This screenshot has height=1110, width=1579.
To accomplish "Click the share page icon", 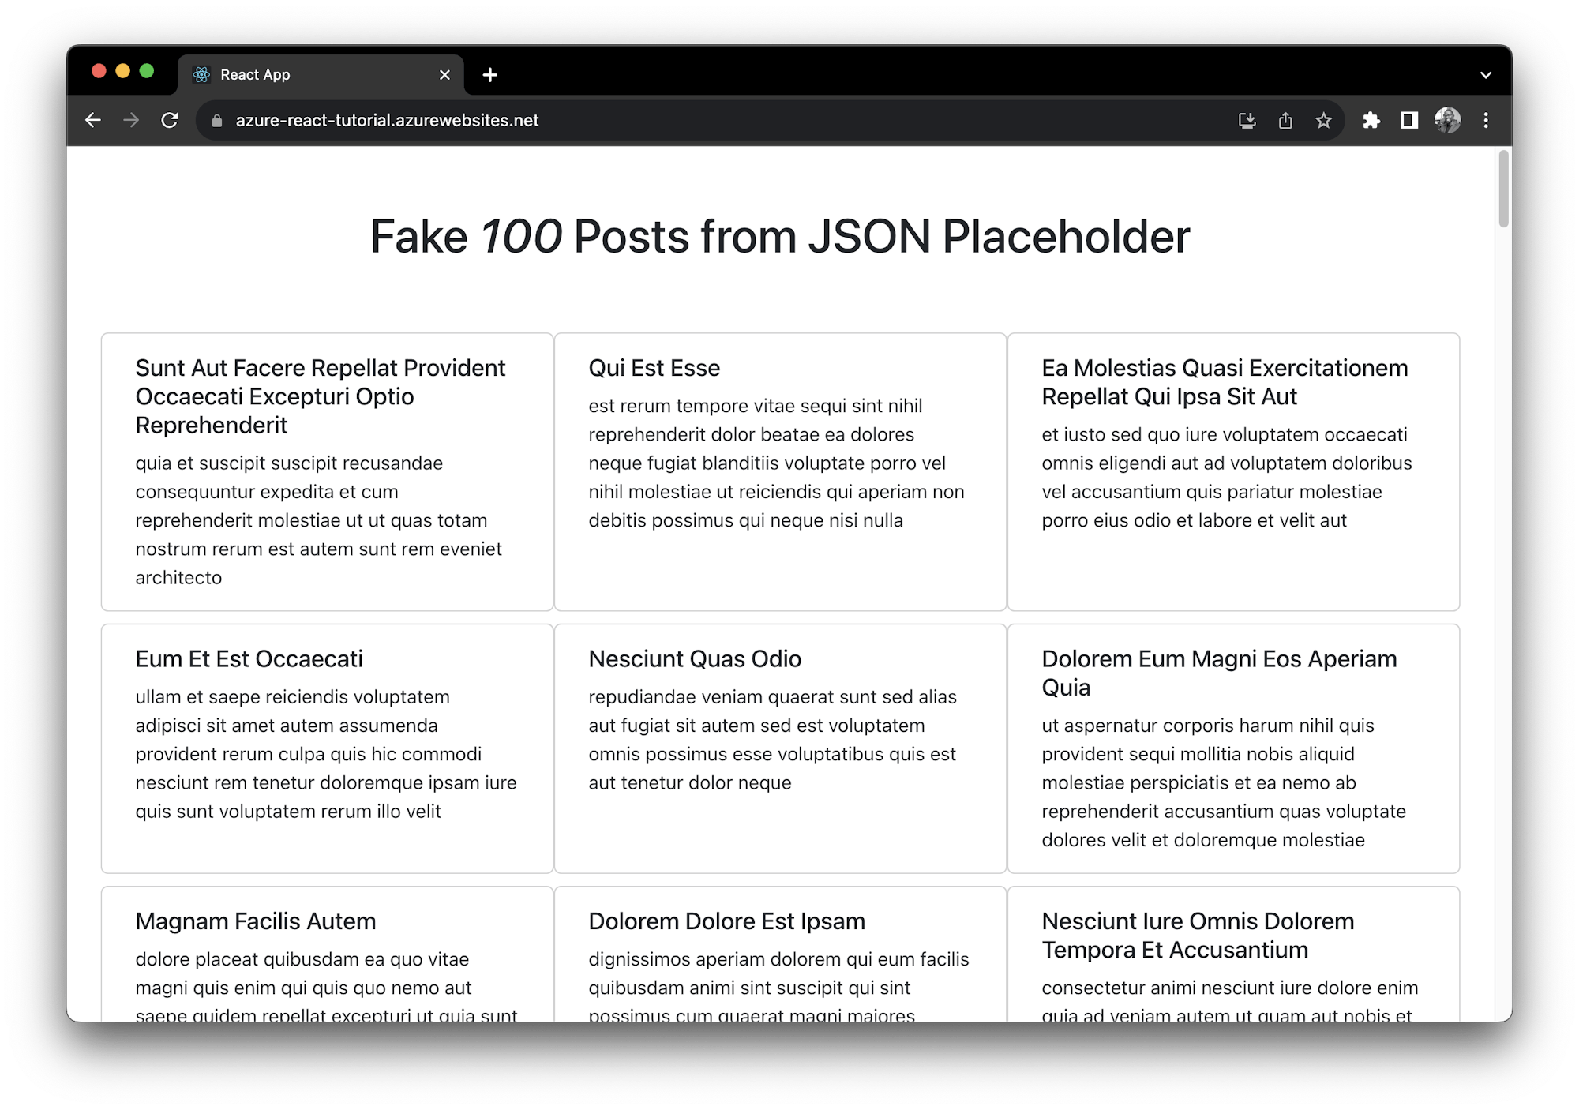I will (x=1285, y=120).
